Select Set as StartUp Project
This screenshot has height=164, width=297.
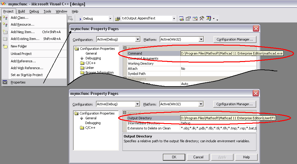(x=34, y=75)
